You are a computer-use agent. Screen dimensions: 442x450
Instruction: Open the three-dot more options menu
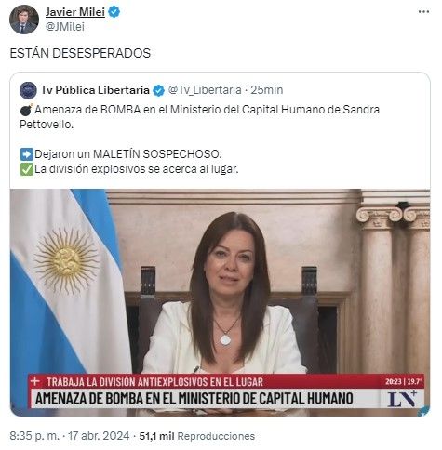(x=423, y=12)
